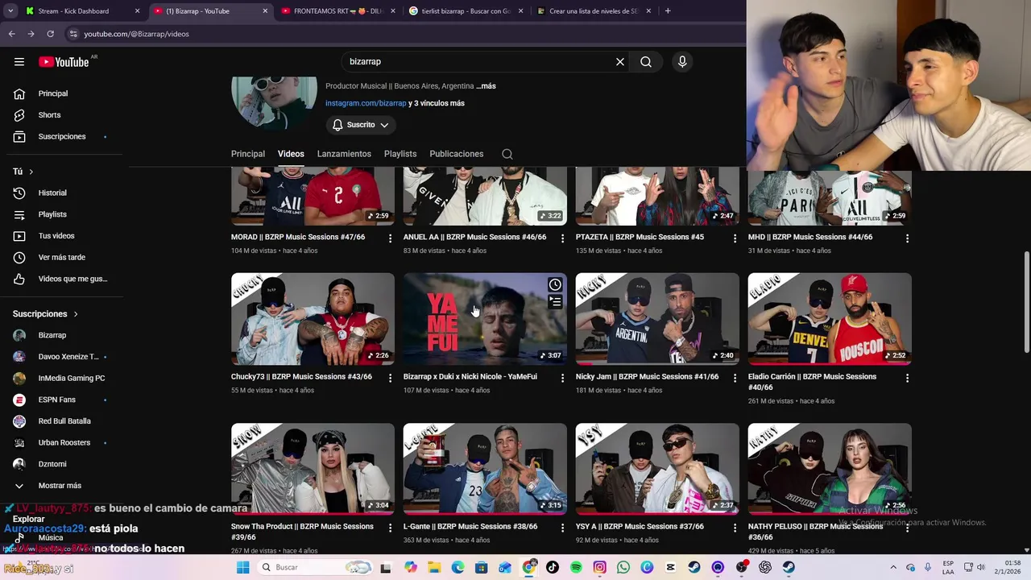Play Nathy Peluso session thumbnail
Image resolution: width=1031 pixels, height=580 pixels.
pyautogui.click(x=830, y=469)
